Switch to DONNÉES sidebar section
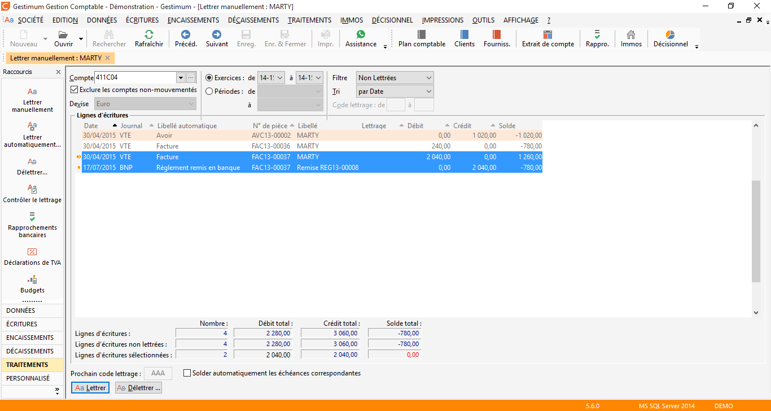The width and height of the screenshot is (771, 411). (32, 311)
